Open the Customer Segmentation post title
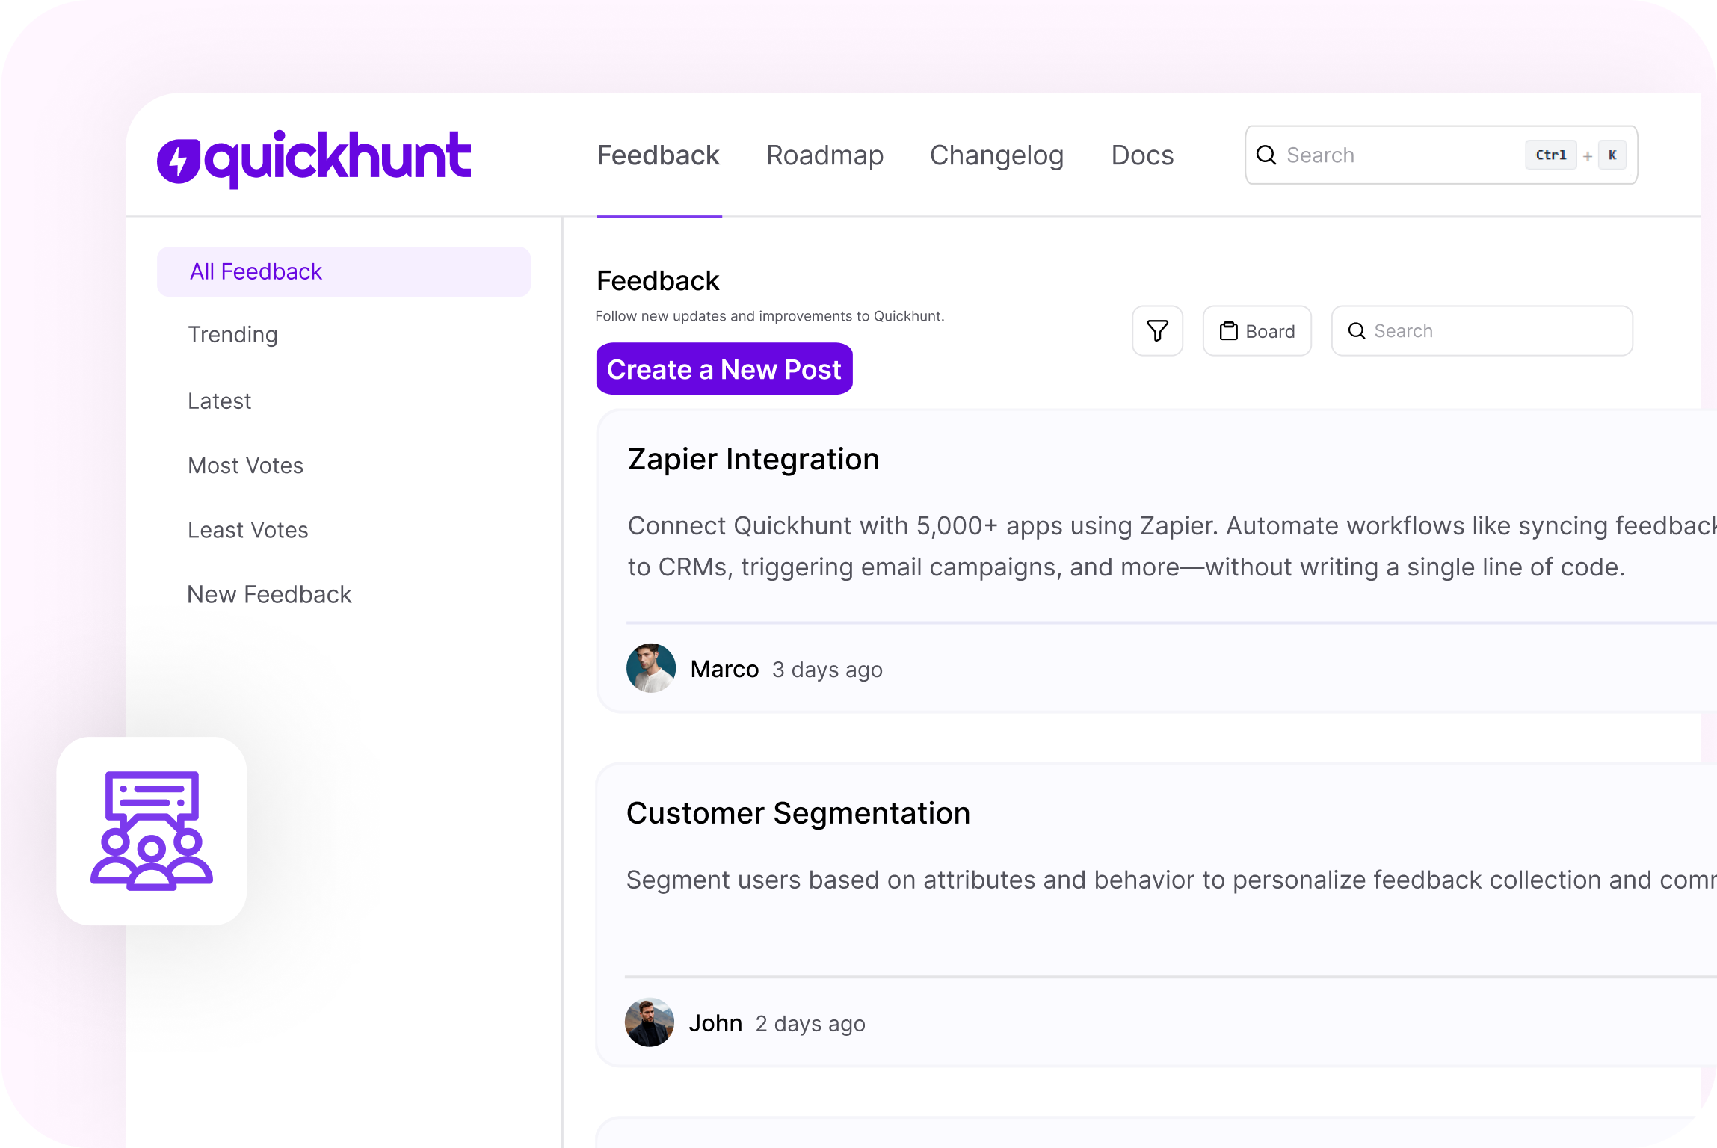 pyautogui.click(x=798, y=813)
